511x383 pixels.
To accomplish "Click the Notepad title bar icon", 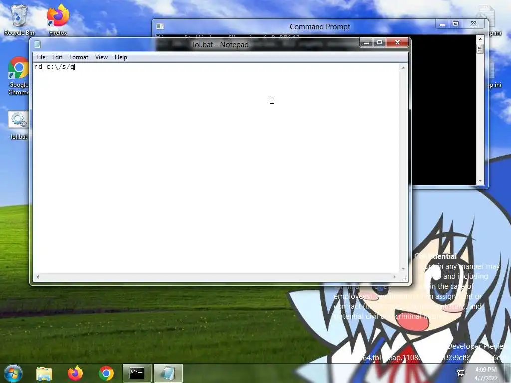I will (x=38, y=44).
